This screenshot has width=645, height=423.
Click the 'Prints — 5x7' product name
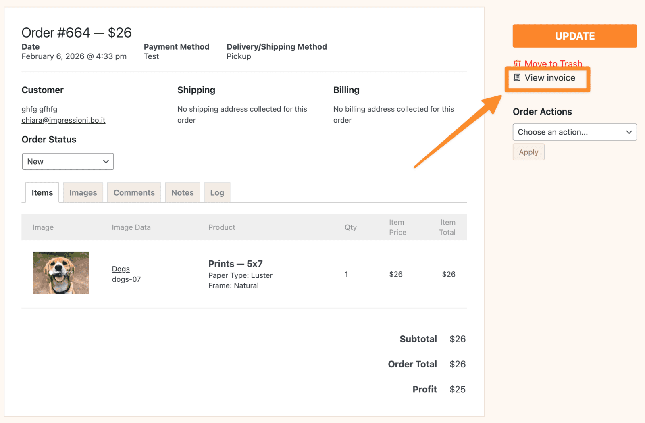coord(235,264)
